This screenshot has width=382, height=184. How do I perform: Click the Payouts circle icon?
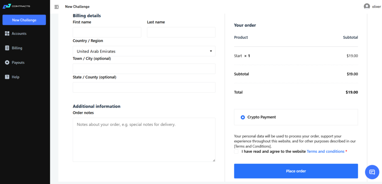[7, 63]
